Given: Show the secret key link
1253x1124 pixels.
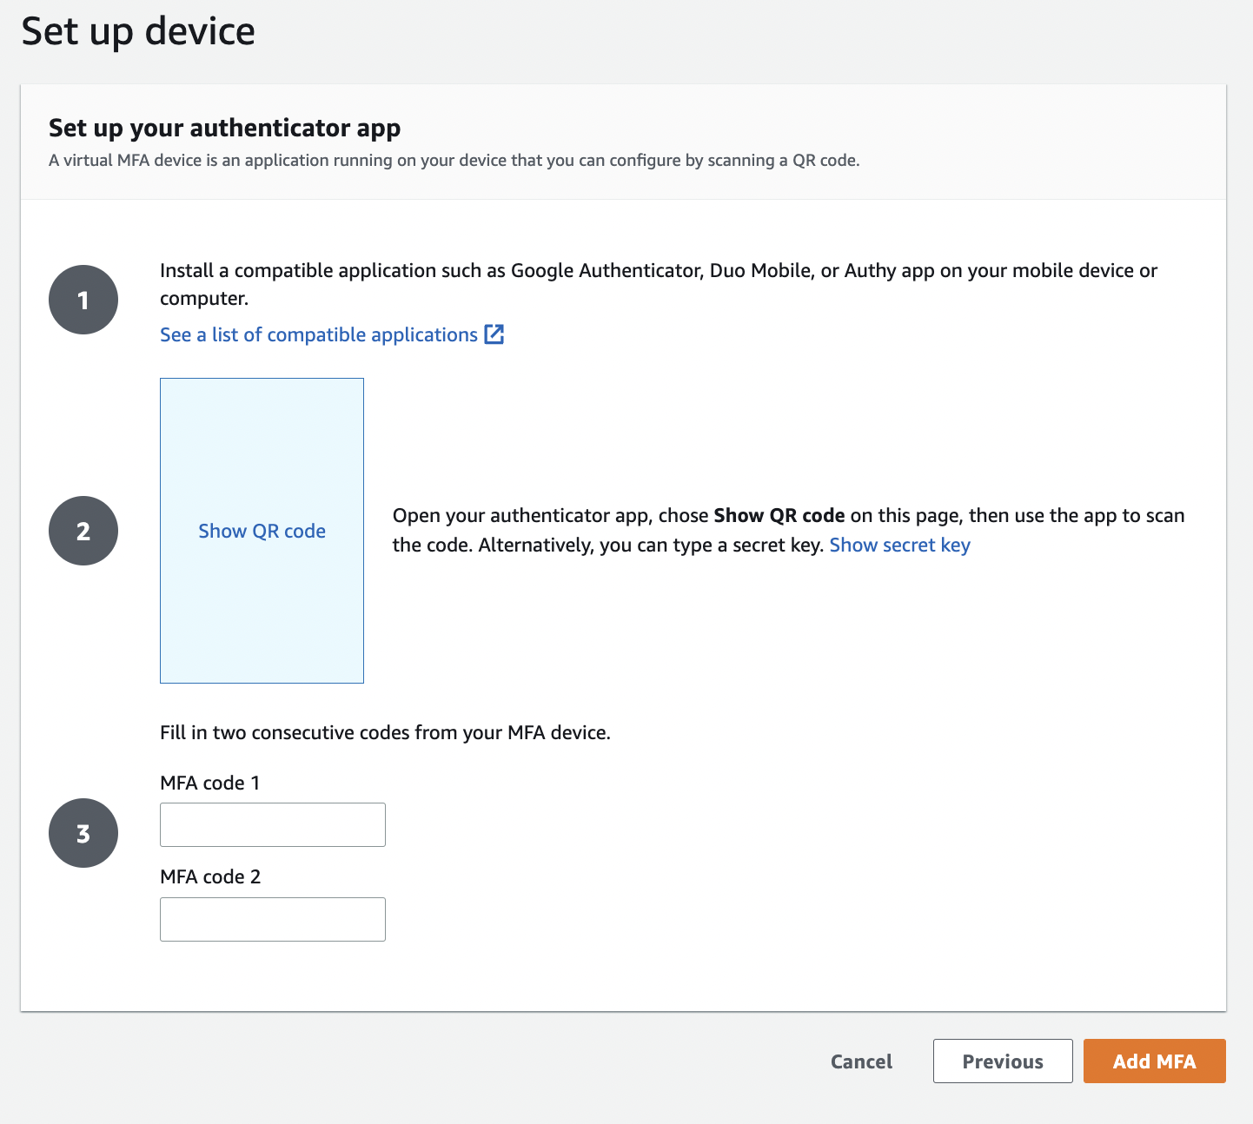Looking at the screenshot, I should click(899, 545).
